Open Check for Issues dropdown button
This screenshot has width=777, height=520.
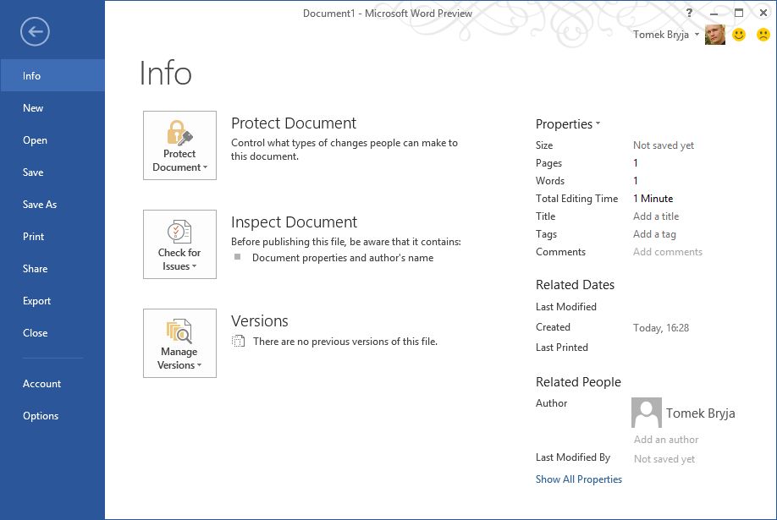[179, 244]
